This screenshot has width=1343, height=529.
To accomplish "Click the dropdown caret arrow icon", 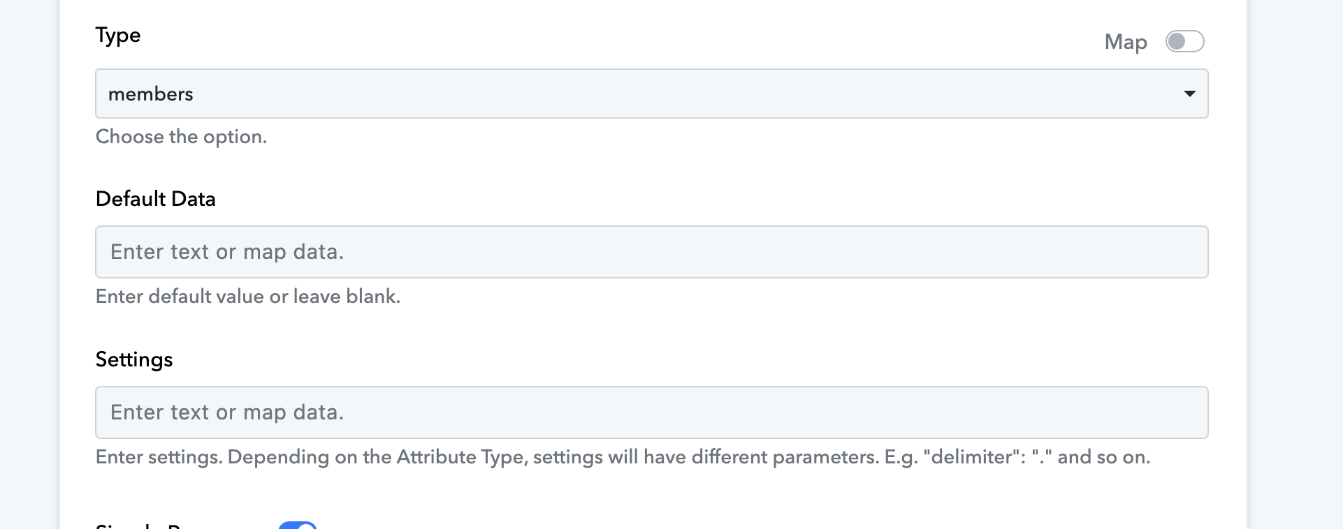I will [1189, 94].
